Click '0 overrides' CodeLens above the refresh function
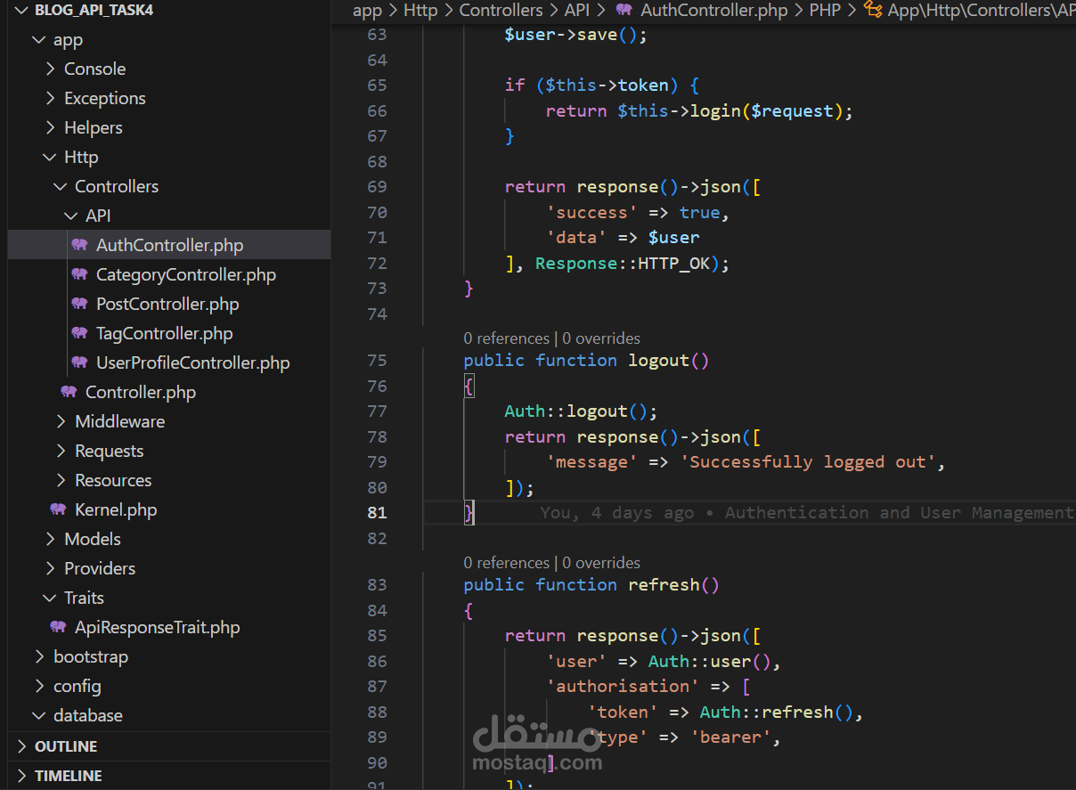The width and height of the screenshot is (1076, 790). coord(601,563)
